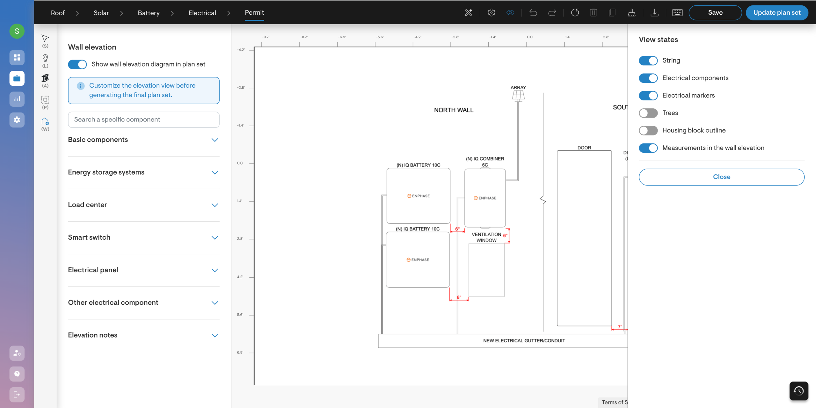
Task: Expand the Elevation notes section
Action: [215, 335]
